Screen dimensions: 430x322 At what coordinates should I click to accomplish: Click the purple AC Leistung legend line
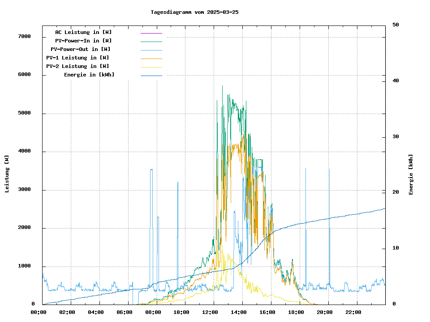click(151, 33)
